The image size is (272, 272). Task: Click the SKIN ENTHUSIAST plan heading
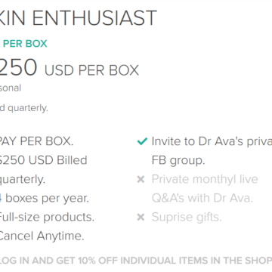[79, 18]
